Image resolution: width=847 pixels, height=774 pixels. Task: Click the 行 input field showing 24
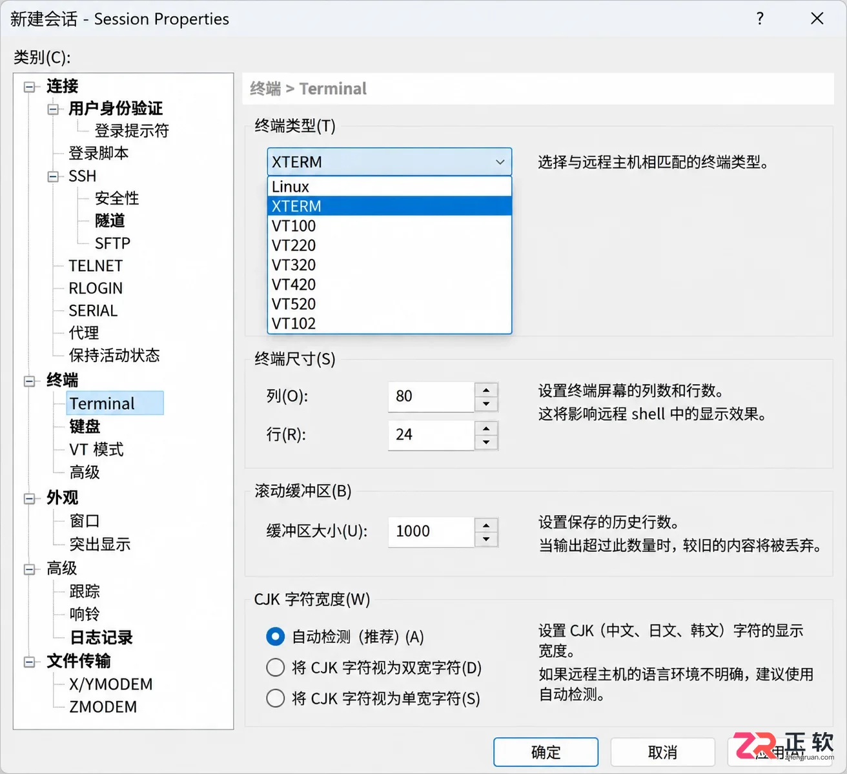point(431,435)
